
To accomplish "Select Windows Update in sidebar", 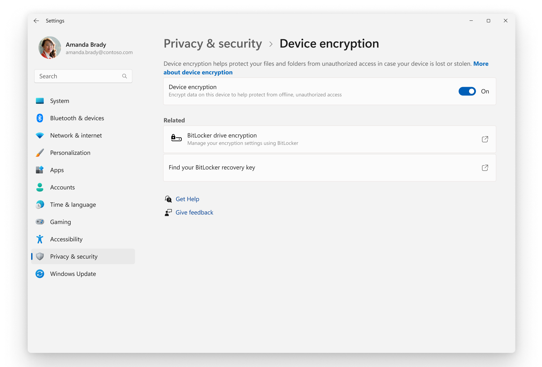I will click(83, 274).
